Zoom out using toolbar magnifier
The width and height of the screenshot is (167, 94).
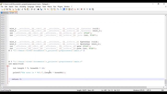click(48, 9)
